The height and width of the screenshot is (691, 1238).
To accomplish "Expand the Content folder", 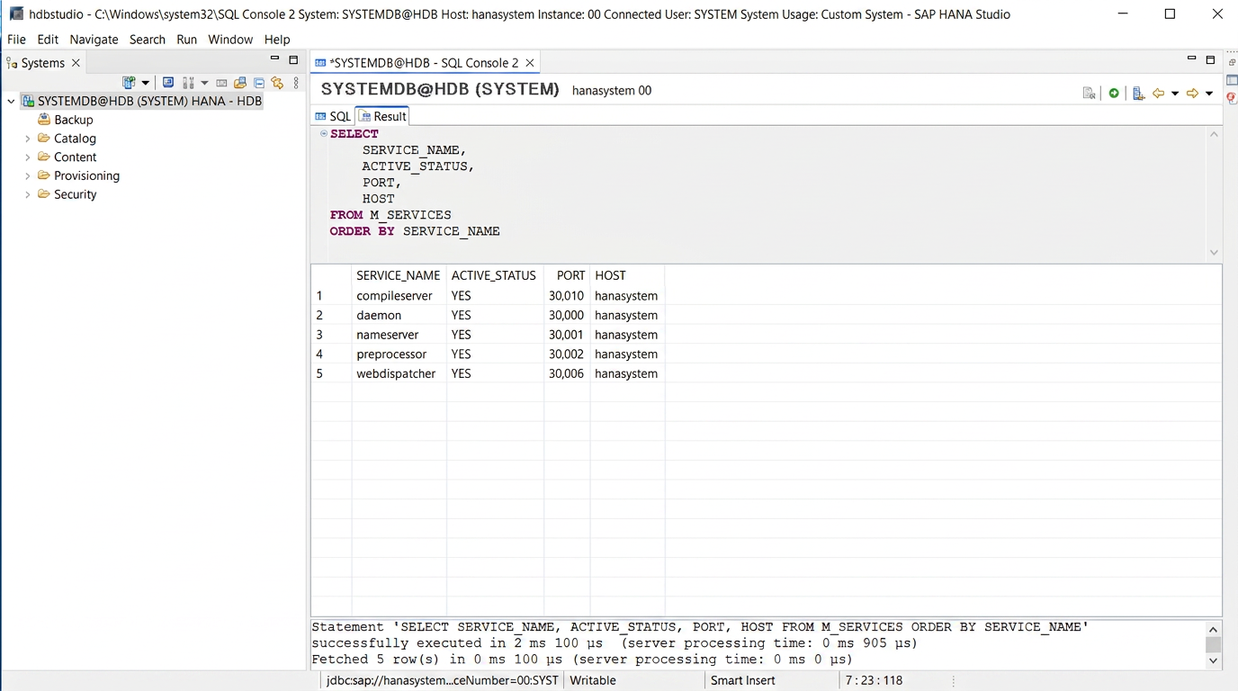I will [28, 157].
